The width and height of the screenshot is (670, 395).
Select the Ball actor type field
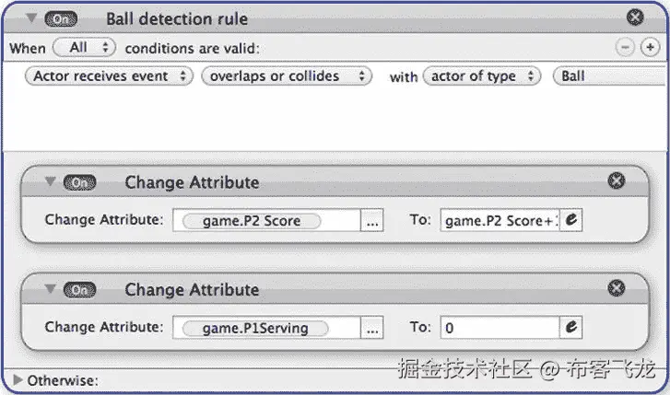(611, 76)
